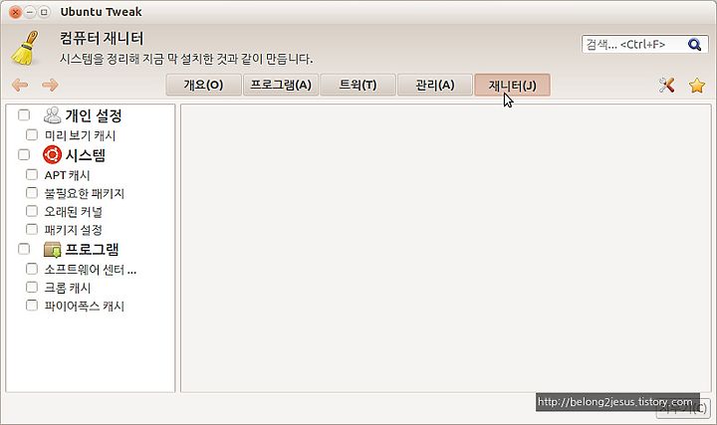Click the magnifier search icon
The width and height of the screenshot is (717, 425).
[x=694, y=45]
